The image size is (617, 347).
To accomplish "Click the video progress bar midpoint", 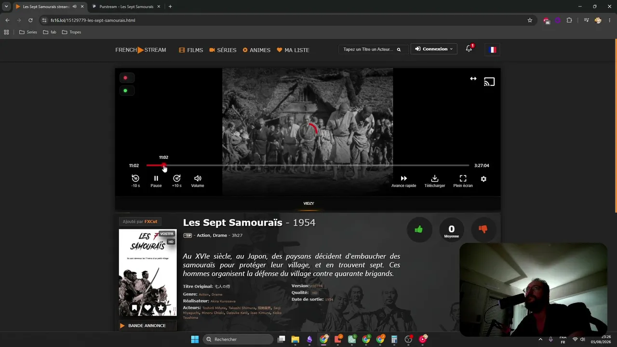I will click(308, 165).
